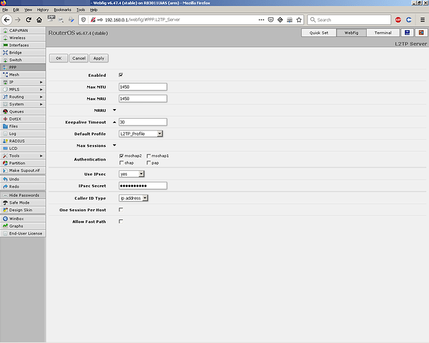
Task: Open Firefox Bookmarks menu
Action: tap(62, 10)
